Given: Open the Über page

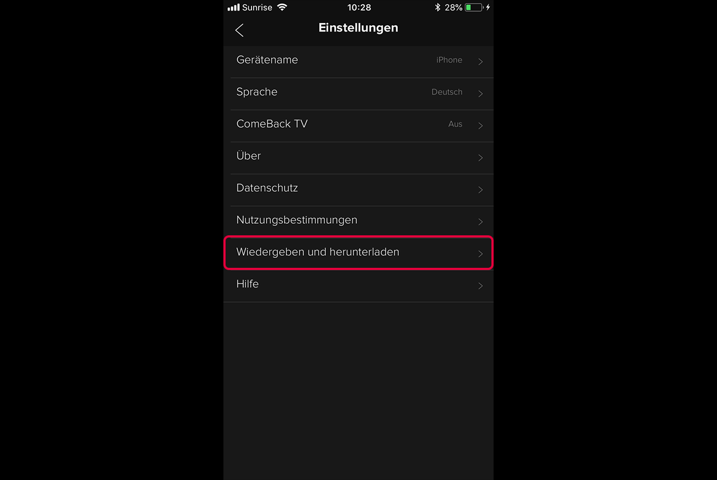Looking at the screenshot, I should coord(358,158).
